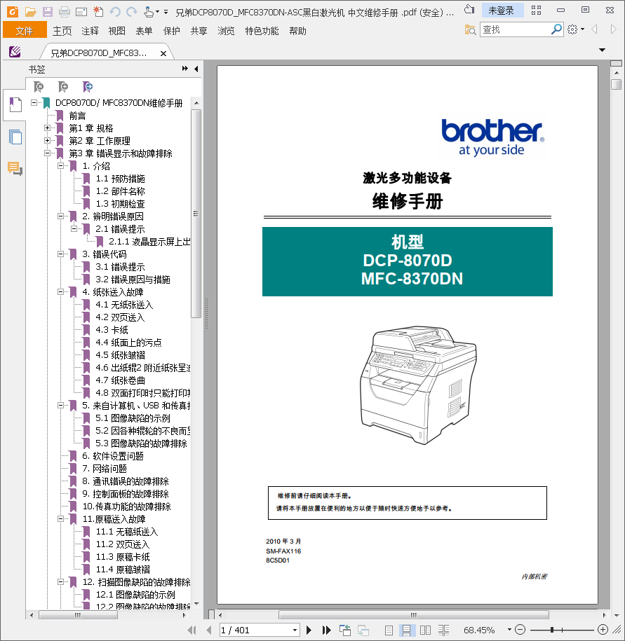Click the 查找 search input field
The image size is (625, 641).
515,29
